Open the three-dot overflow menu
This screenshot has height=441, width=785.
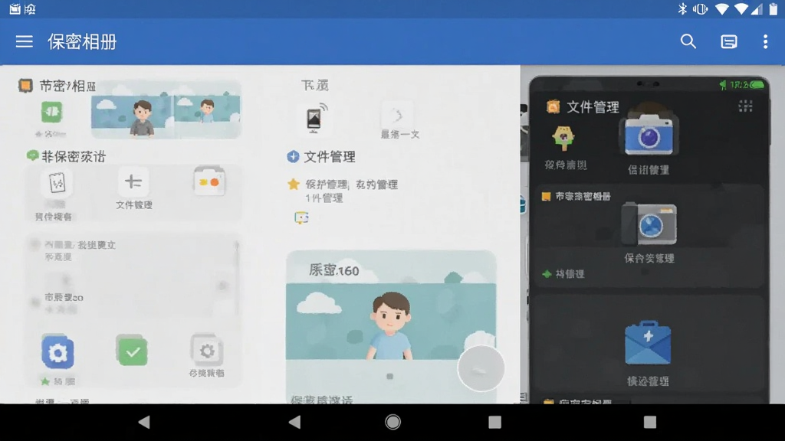point(765,41)
